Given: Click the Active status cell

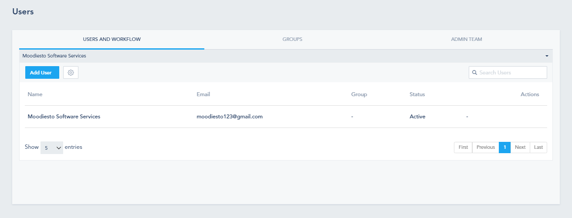Looking at the screenshot, I should (x=417, y=117).
